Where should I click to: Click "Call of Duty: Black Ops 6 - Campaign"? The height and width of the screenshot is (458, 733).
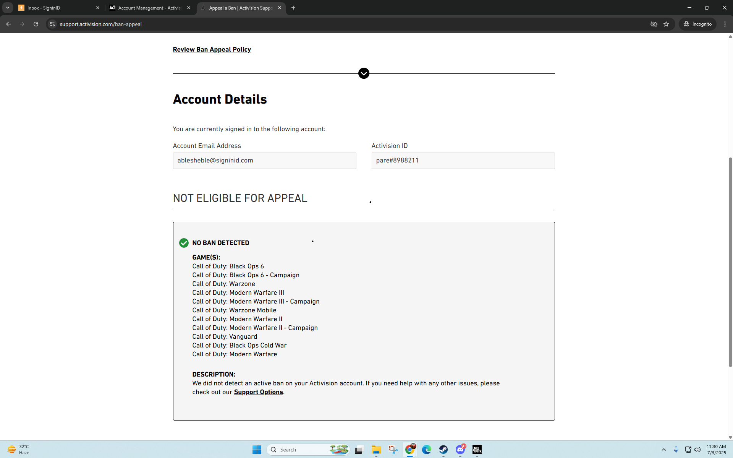click(246, 275)
